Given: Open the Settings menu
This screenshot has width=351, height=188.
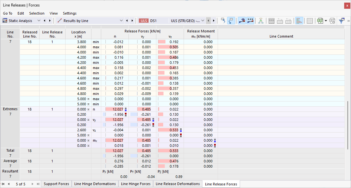Looking at the screenshot, I should tap(70, 13).
